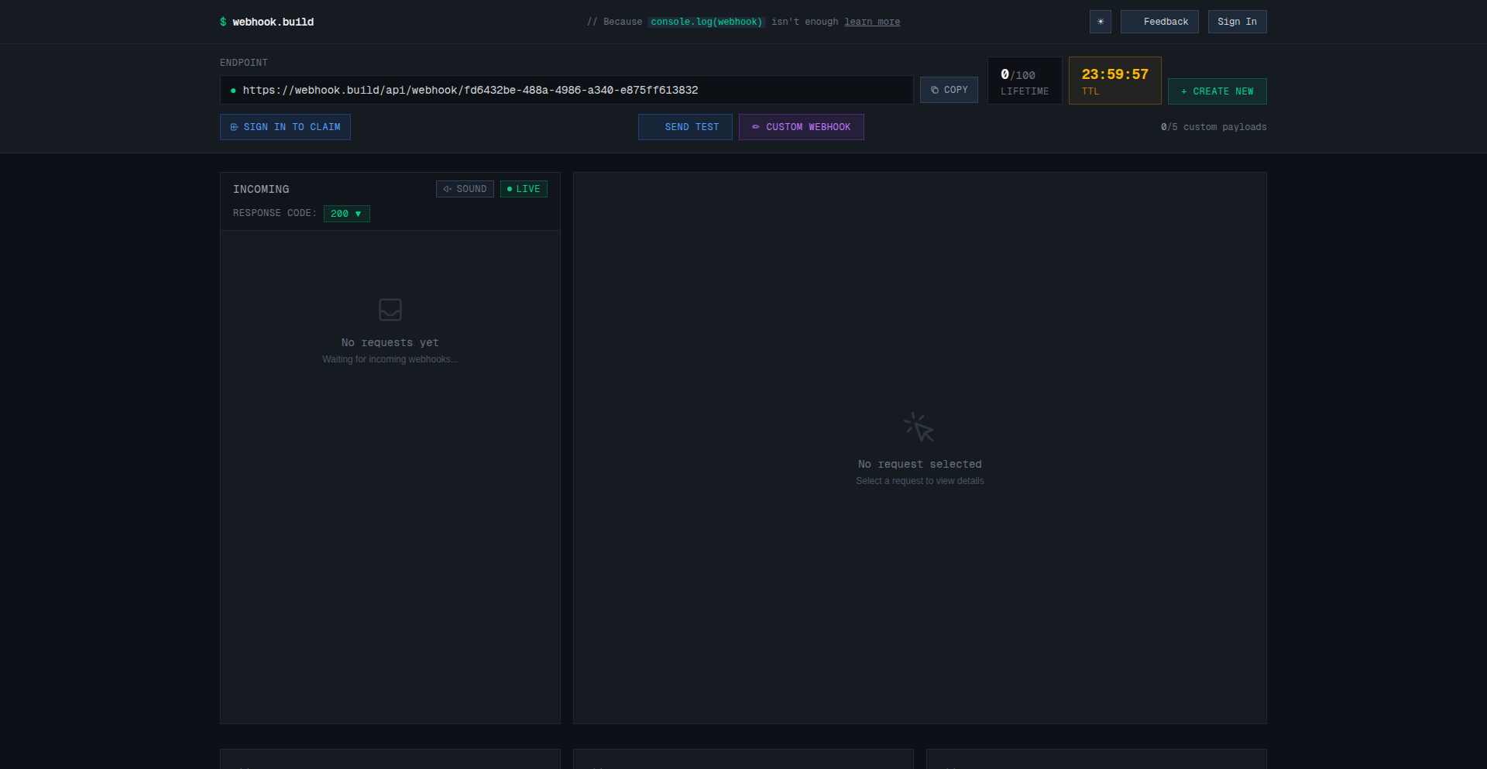Click the webhook.build title in the header
Screen dimensions: 1487x769
273,22
